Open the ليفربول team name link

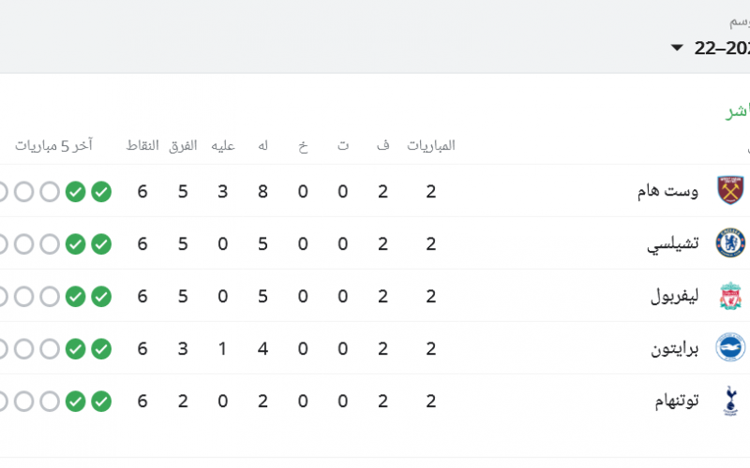tap(674, 296)
